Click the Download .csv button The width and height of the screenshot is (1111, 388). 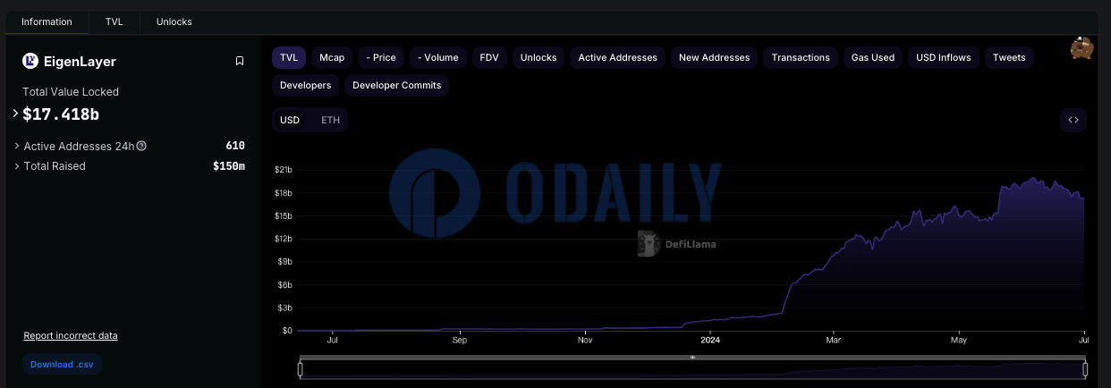click(62, 364)
